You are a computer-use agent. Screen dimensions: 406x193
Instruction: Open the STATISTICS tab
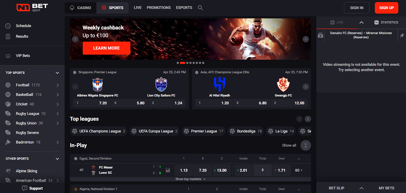pyautogui.click(x=386, y=22)
